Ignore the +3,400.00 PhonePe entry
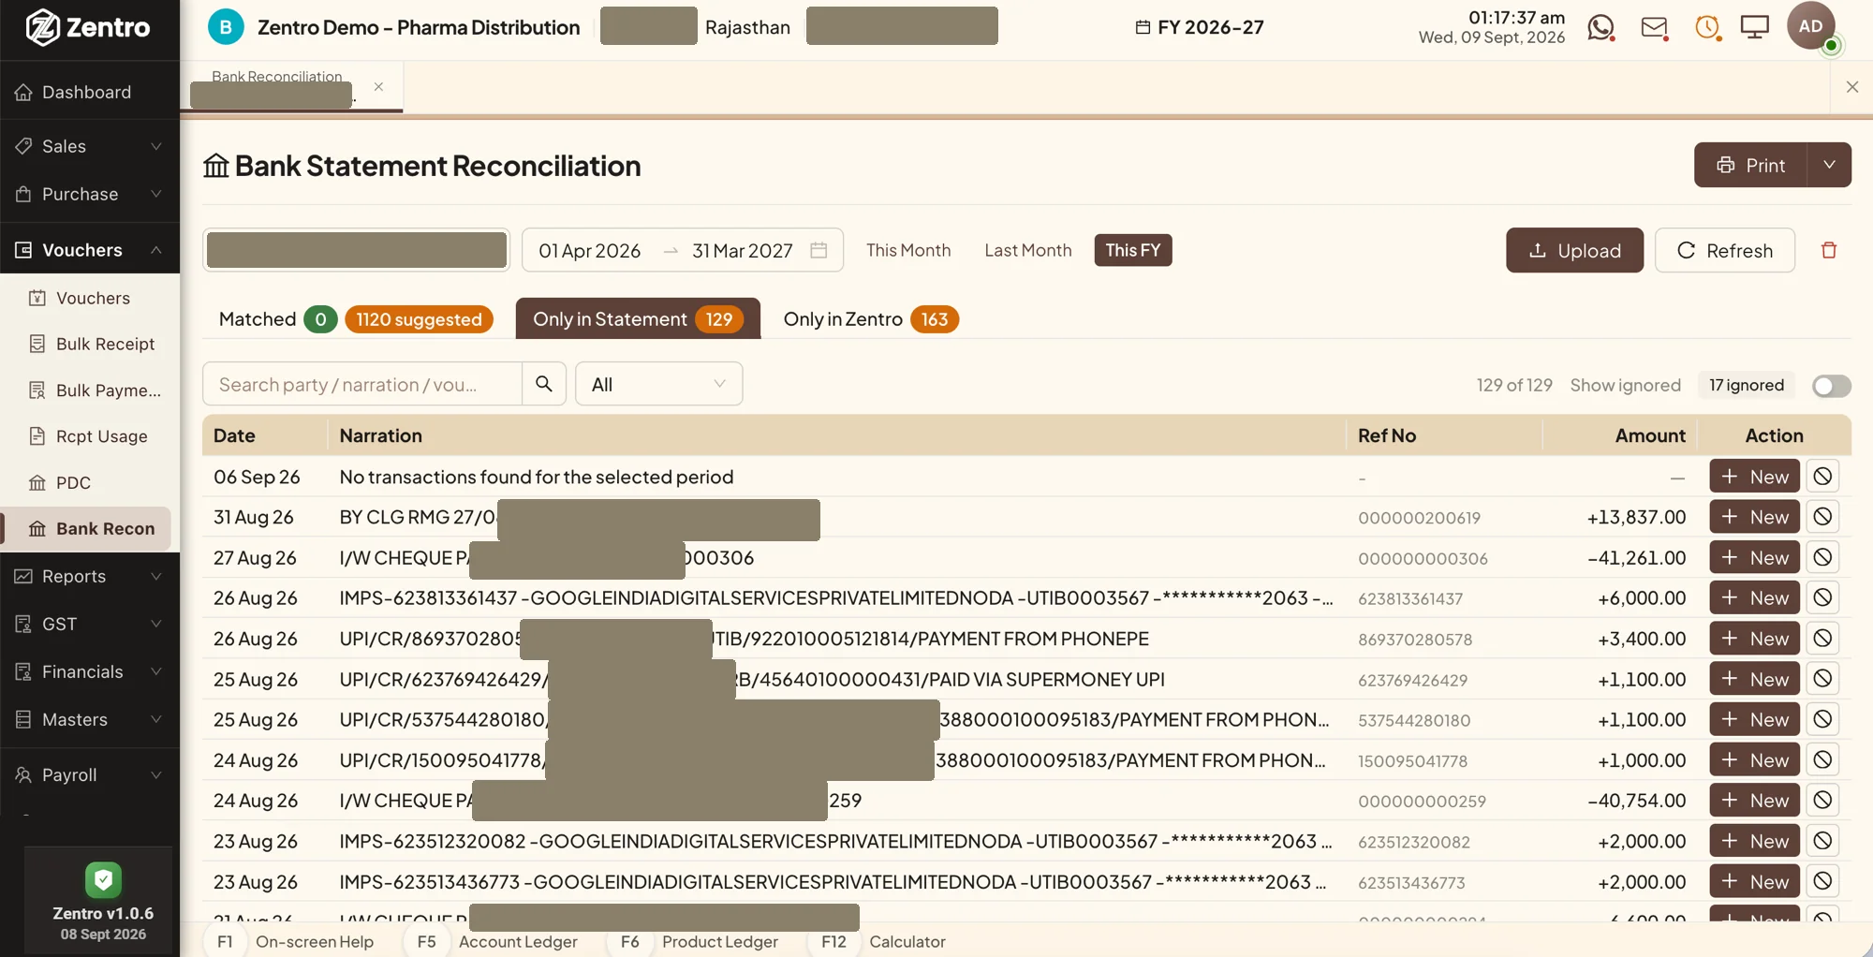 tap(1821, 639)
